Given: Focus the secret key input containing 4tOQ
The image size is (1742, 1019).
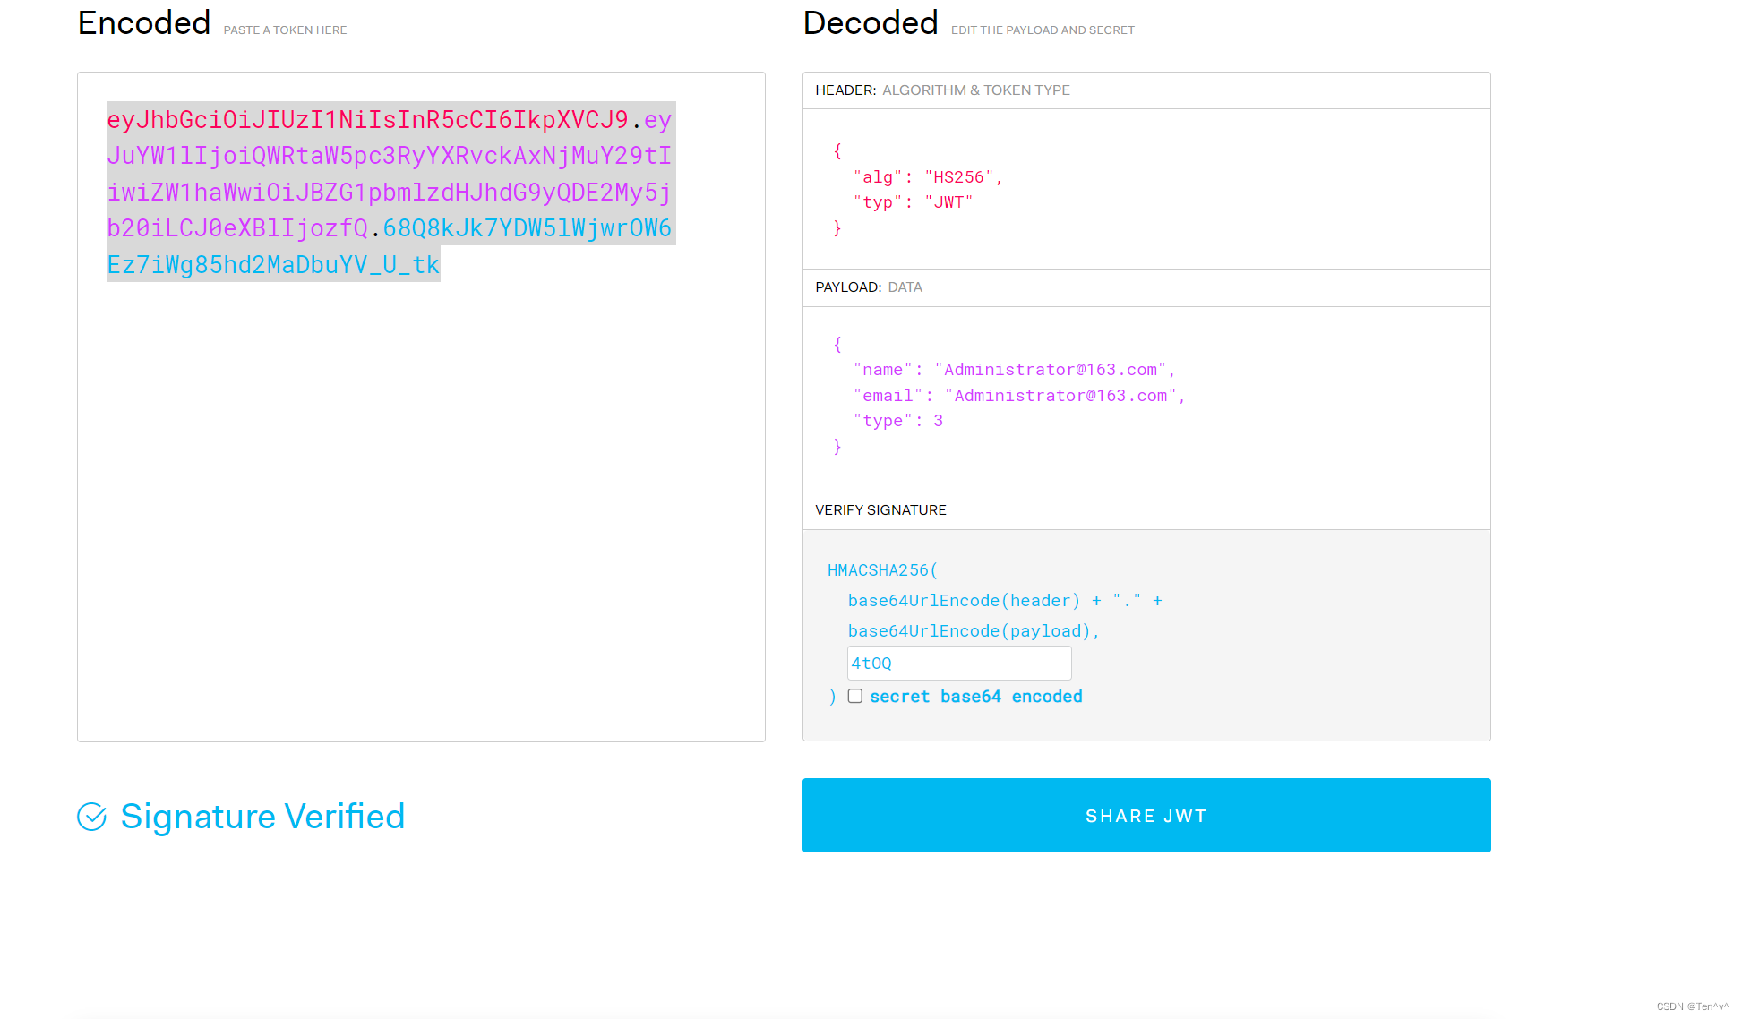Looking at the screenshot, I should 959,664.
